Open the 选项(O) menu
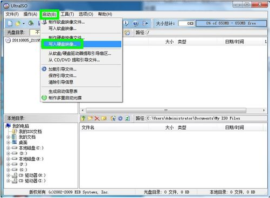 pyautogui.click(x=86, y=14)
